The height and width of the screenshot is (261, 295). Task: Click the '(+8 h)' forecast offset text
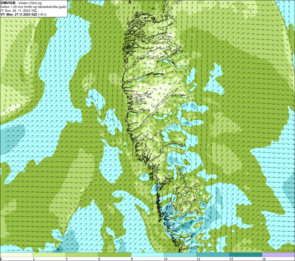42,14
